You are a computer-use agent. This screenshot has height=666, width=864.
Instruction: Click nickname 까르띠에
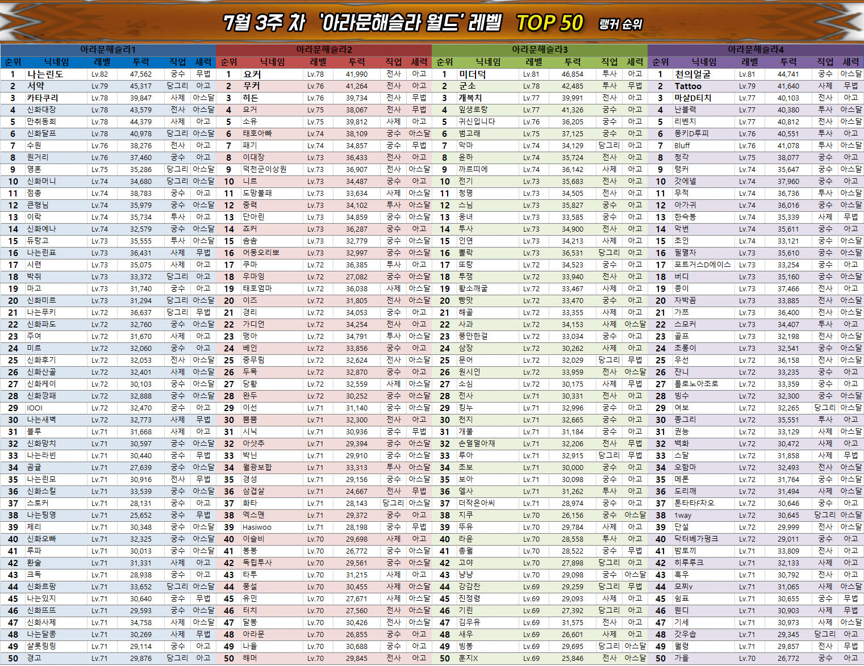coord(473,169)
